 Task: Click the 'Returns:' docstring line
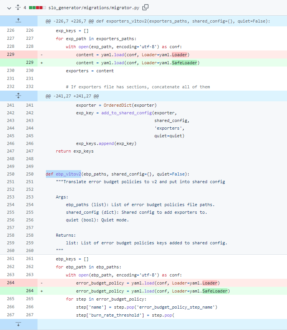(66, 235)
